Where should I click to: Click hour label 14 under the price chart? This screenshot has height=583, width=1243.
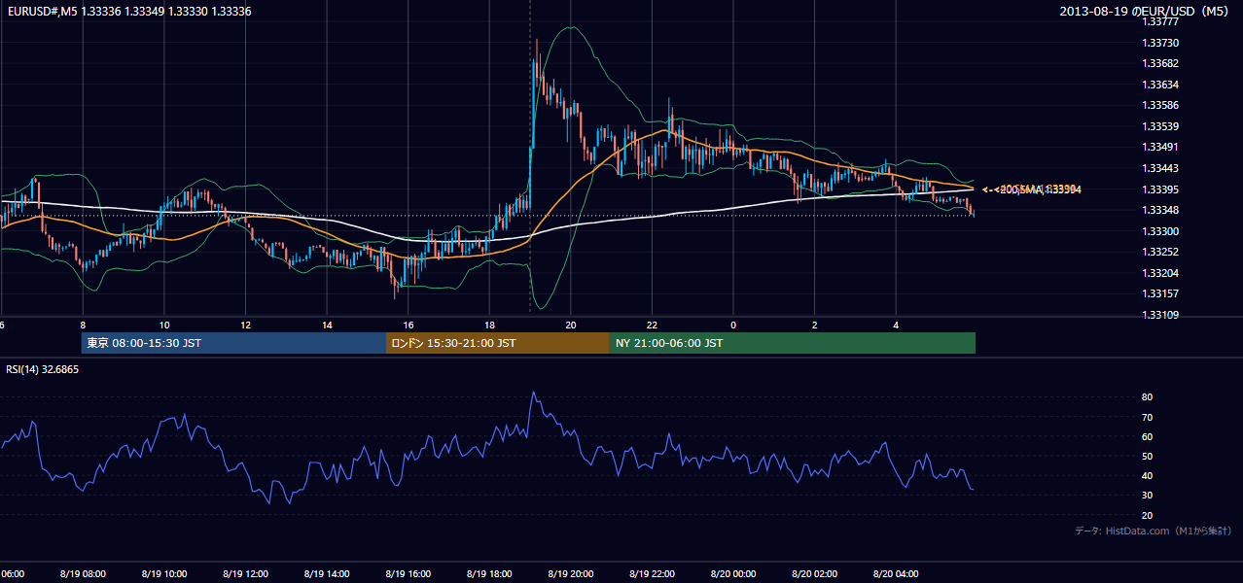coord(328,325)
